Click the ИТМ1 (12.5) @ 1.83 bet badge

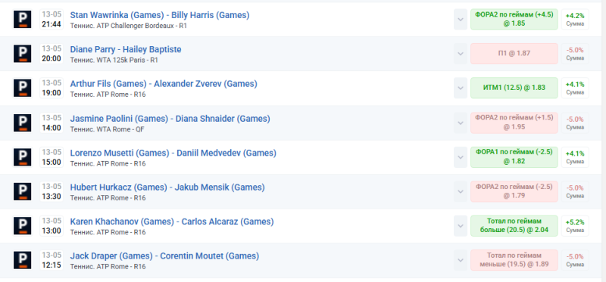[x=514, y=88]
